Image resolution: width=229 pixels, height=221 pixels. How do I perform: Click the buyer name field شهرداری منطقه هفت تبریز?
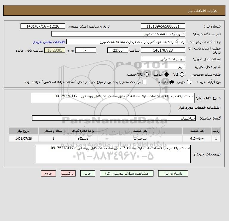click(x=118, y=34)
